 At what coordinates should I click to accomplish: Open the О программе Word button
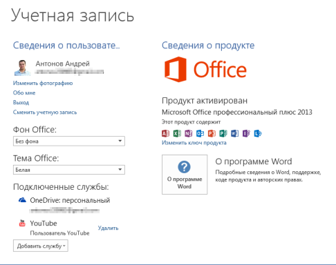[x=185, y=175]
